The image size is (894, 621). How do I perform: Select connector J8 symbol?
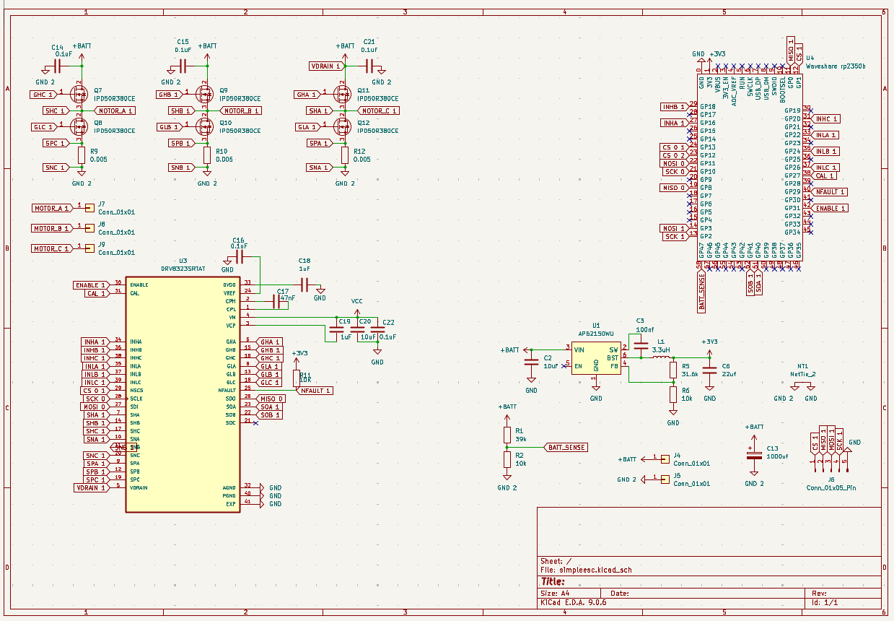point(89,228)
